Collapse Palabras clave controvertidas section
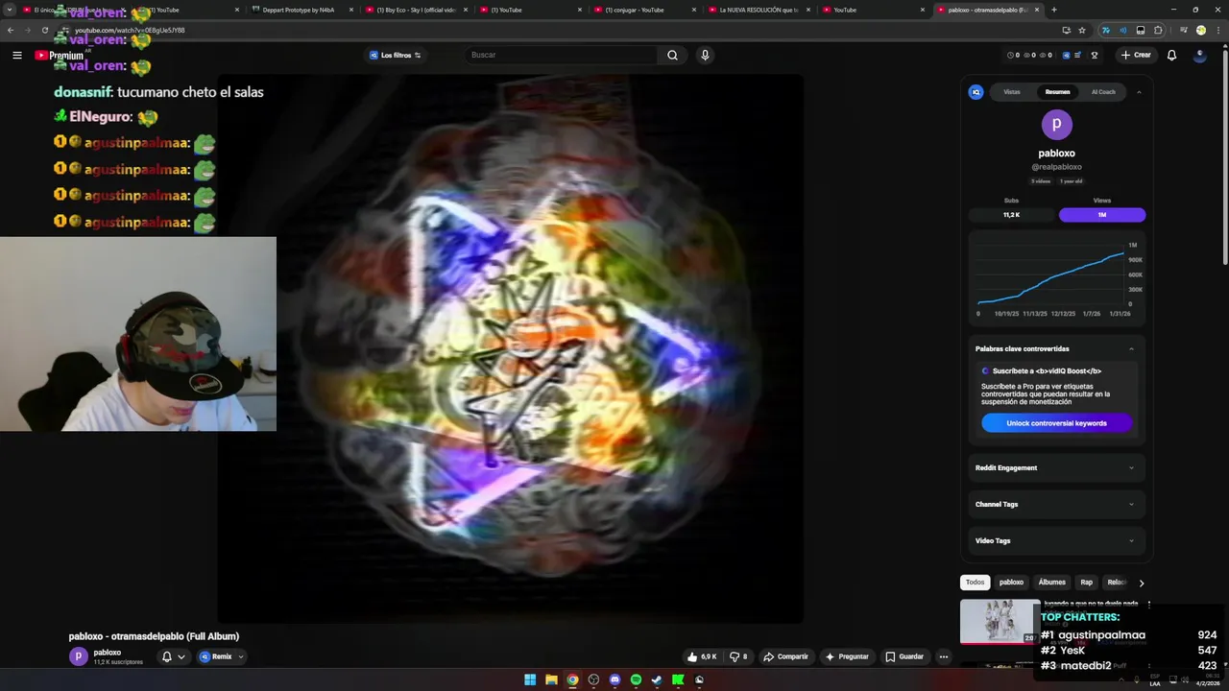Screen dimensions: 1229x691 tap(1131, 348)
